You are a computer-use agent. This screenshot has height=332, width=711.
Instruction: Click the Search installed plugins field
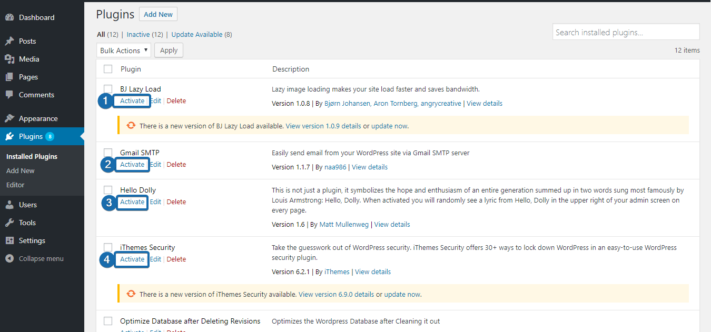click(x=626, y=32)
